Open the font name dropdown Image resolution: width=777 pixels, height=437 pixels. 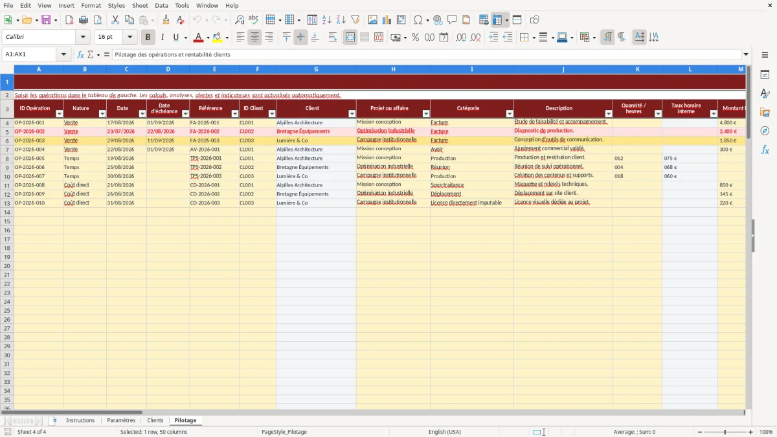[83, 38]
